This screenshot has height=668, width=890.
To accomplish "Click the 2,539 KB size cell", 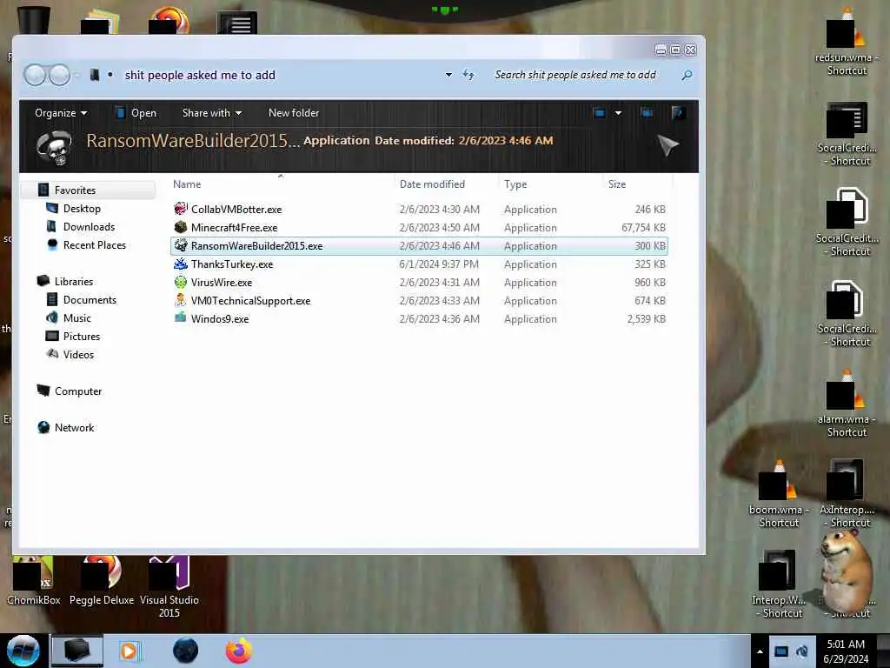I will [646, 318].
